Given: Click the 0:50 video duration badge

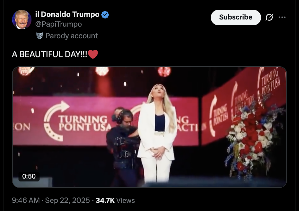Looking at the screenshot, I should click(29, 176).
